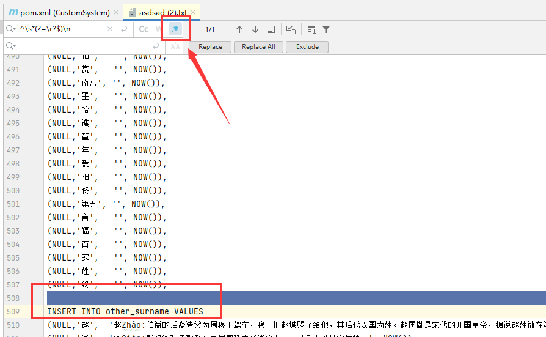The height and width of the screenshot is (337, 546).
Task: Insert new line in find field
Action: tap(123, 29)
